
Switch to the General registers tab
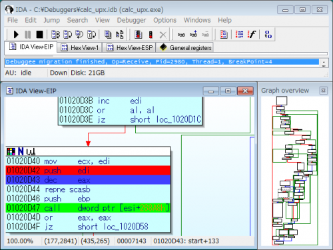coord(184,47)
